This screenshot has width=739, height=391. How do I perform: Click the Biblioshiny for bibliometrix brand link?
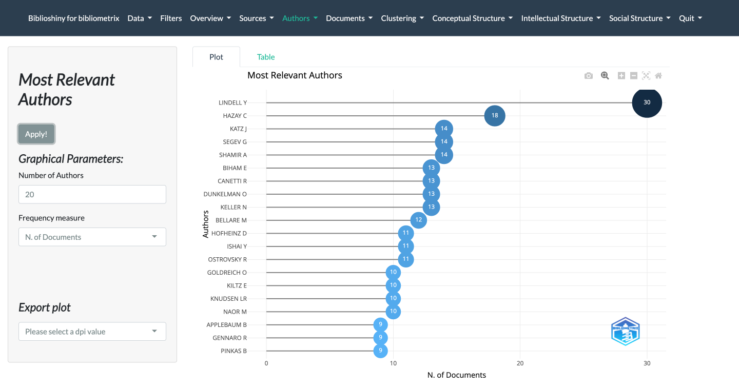[x=74, y=18]
